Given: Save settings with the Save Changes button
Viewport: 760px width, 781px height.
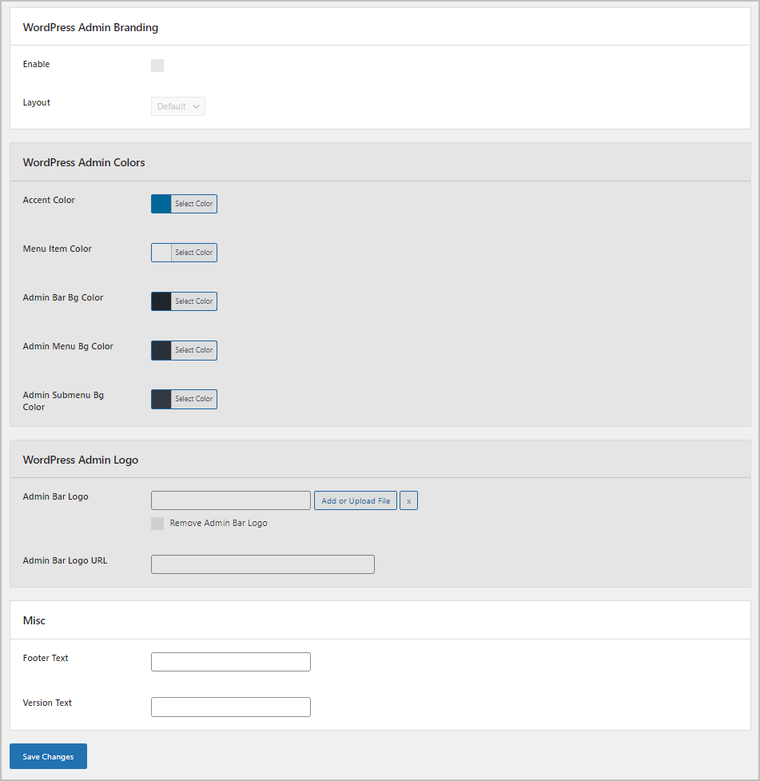Looking at the screenshot, I should pos(48,756).
